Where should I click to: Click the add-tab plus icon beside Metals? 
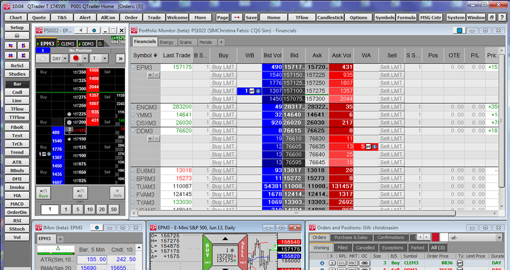point(221,43)
